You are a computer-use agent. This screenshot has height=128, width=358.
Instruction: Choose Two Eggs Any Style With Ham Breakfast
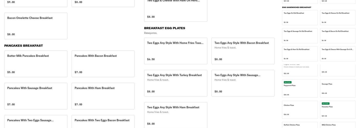point(176,115)
